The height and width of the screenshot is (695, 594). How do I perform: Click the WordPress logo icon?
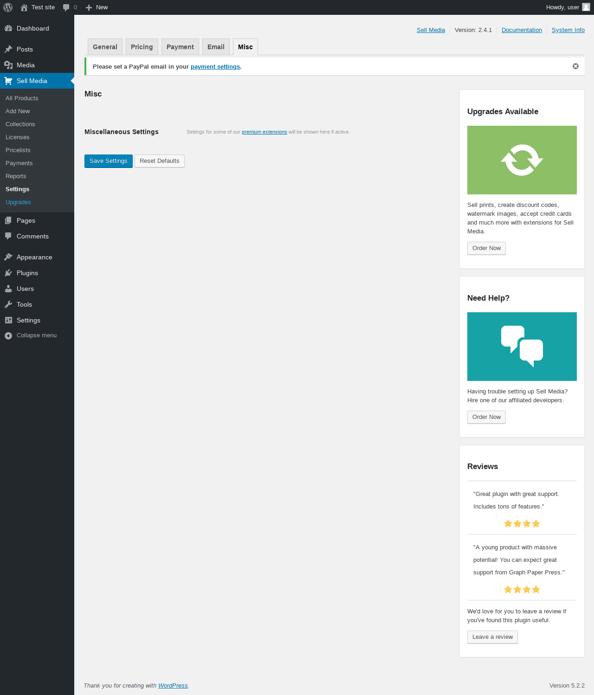pyautogui.click(x=8, y=7)
